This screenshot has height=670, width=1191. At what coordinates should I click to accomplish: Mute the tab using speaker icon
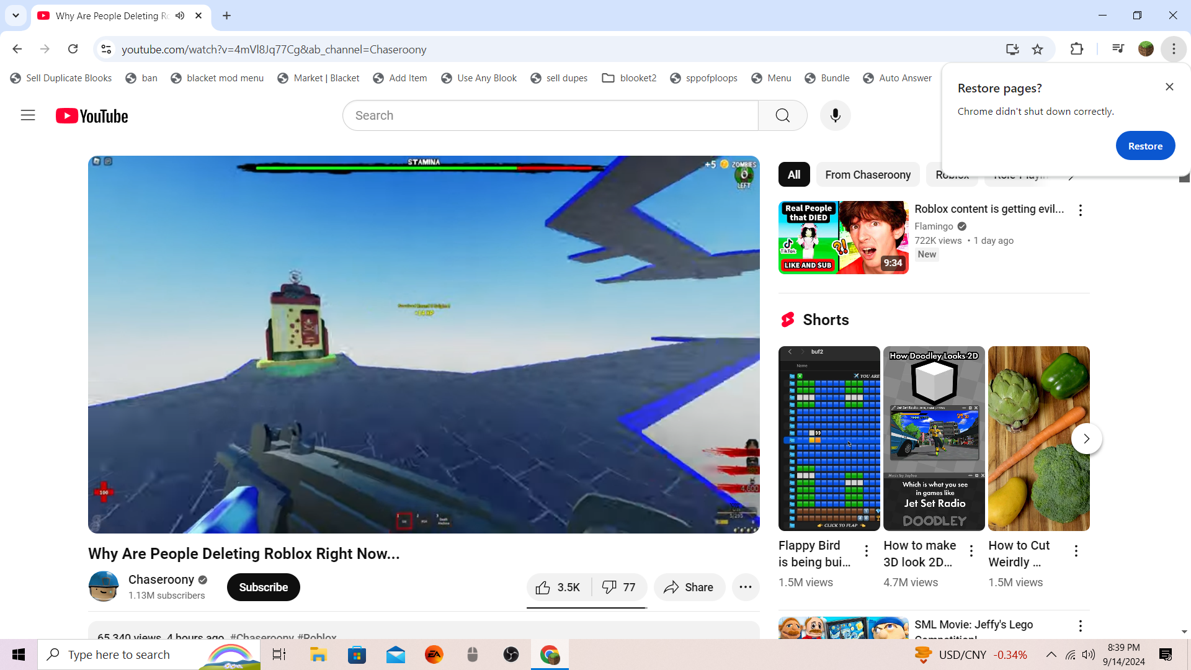(180, 16)
